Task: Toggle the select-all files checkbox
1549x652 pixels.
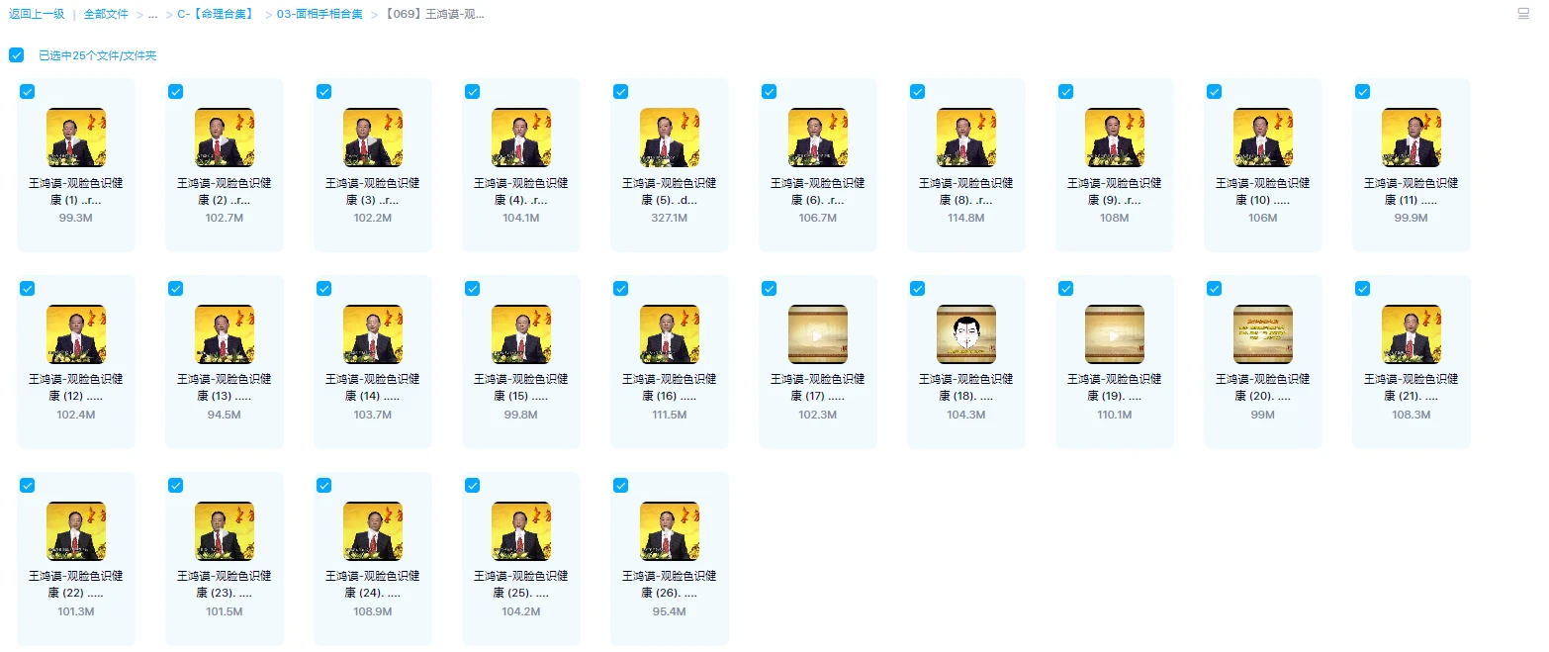Action: click(16, 55)
